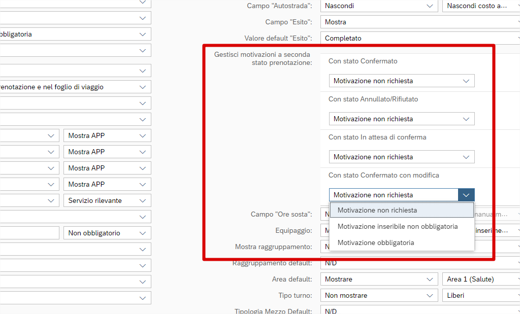Viewport: 520px width, 314px height.
Task: Collapse the open 'Con stato Confermato con modifica' dropdown arrow
Action: pos(466,195)
